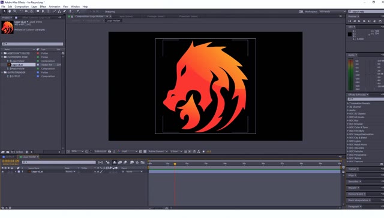The width and height of the screenshot is (384, 218).
Task: Toggle the Snapping checkbox
Action: 103,11
